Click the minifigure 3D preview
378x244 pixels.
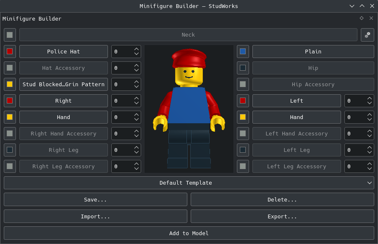tap(189, 109)
